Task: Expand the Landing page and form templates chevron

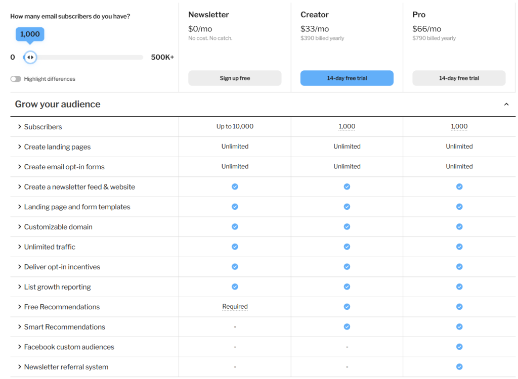Action: pyautogui.click(x=20, y=207)
